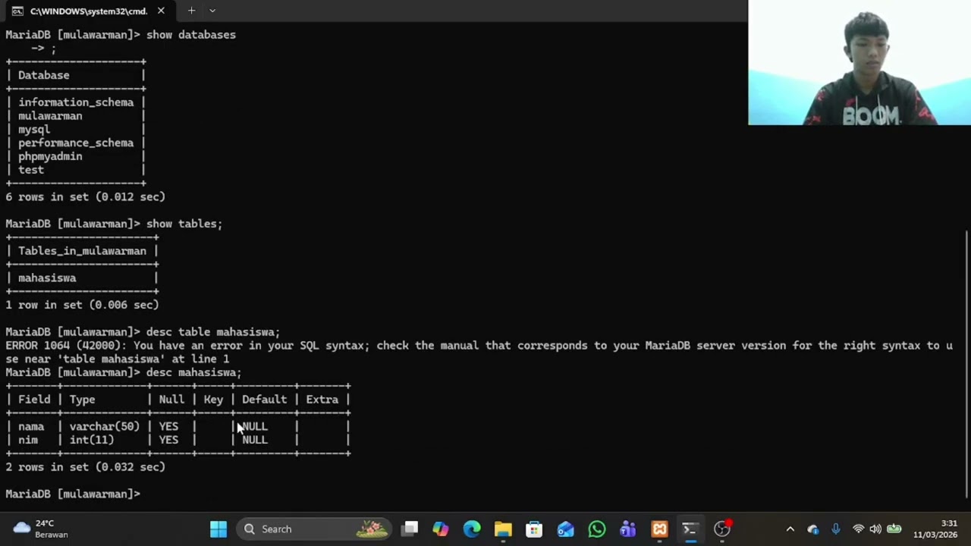This screenshot has width=971, height=546.
Task: Open File Explorer from taskbar
Action: (503, 529)
